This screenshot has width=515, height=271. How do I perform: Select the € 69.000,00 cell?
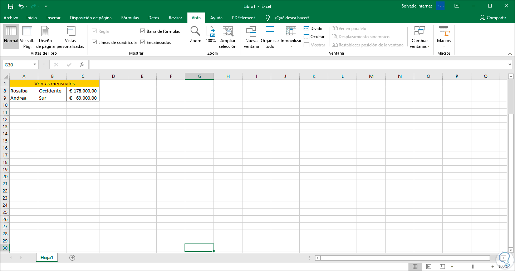pyautogui.click(x=83, y=98)
